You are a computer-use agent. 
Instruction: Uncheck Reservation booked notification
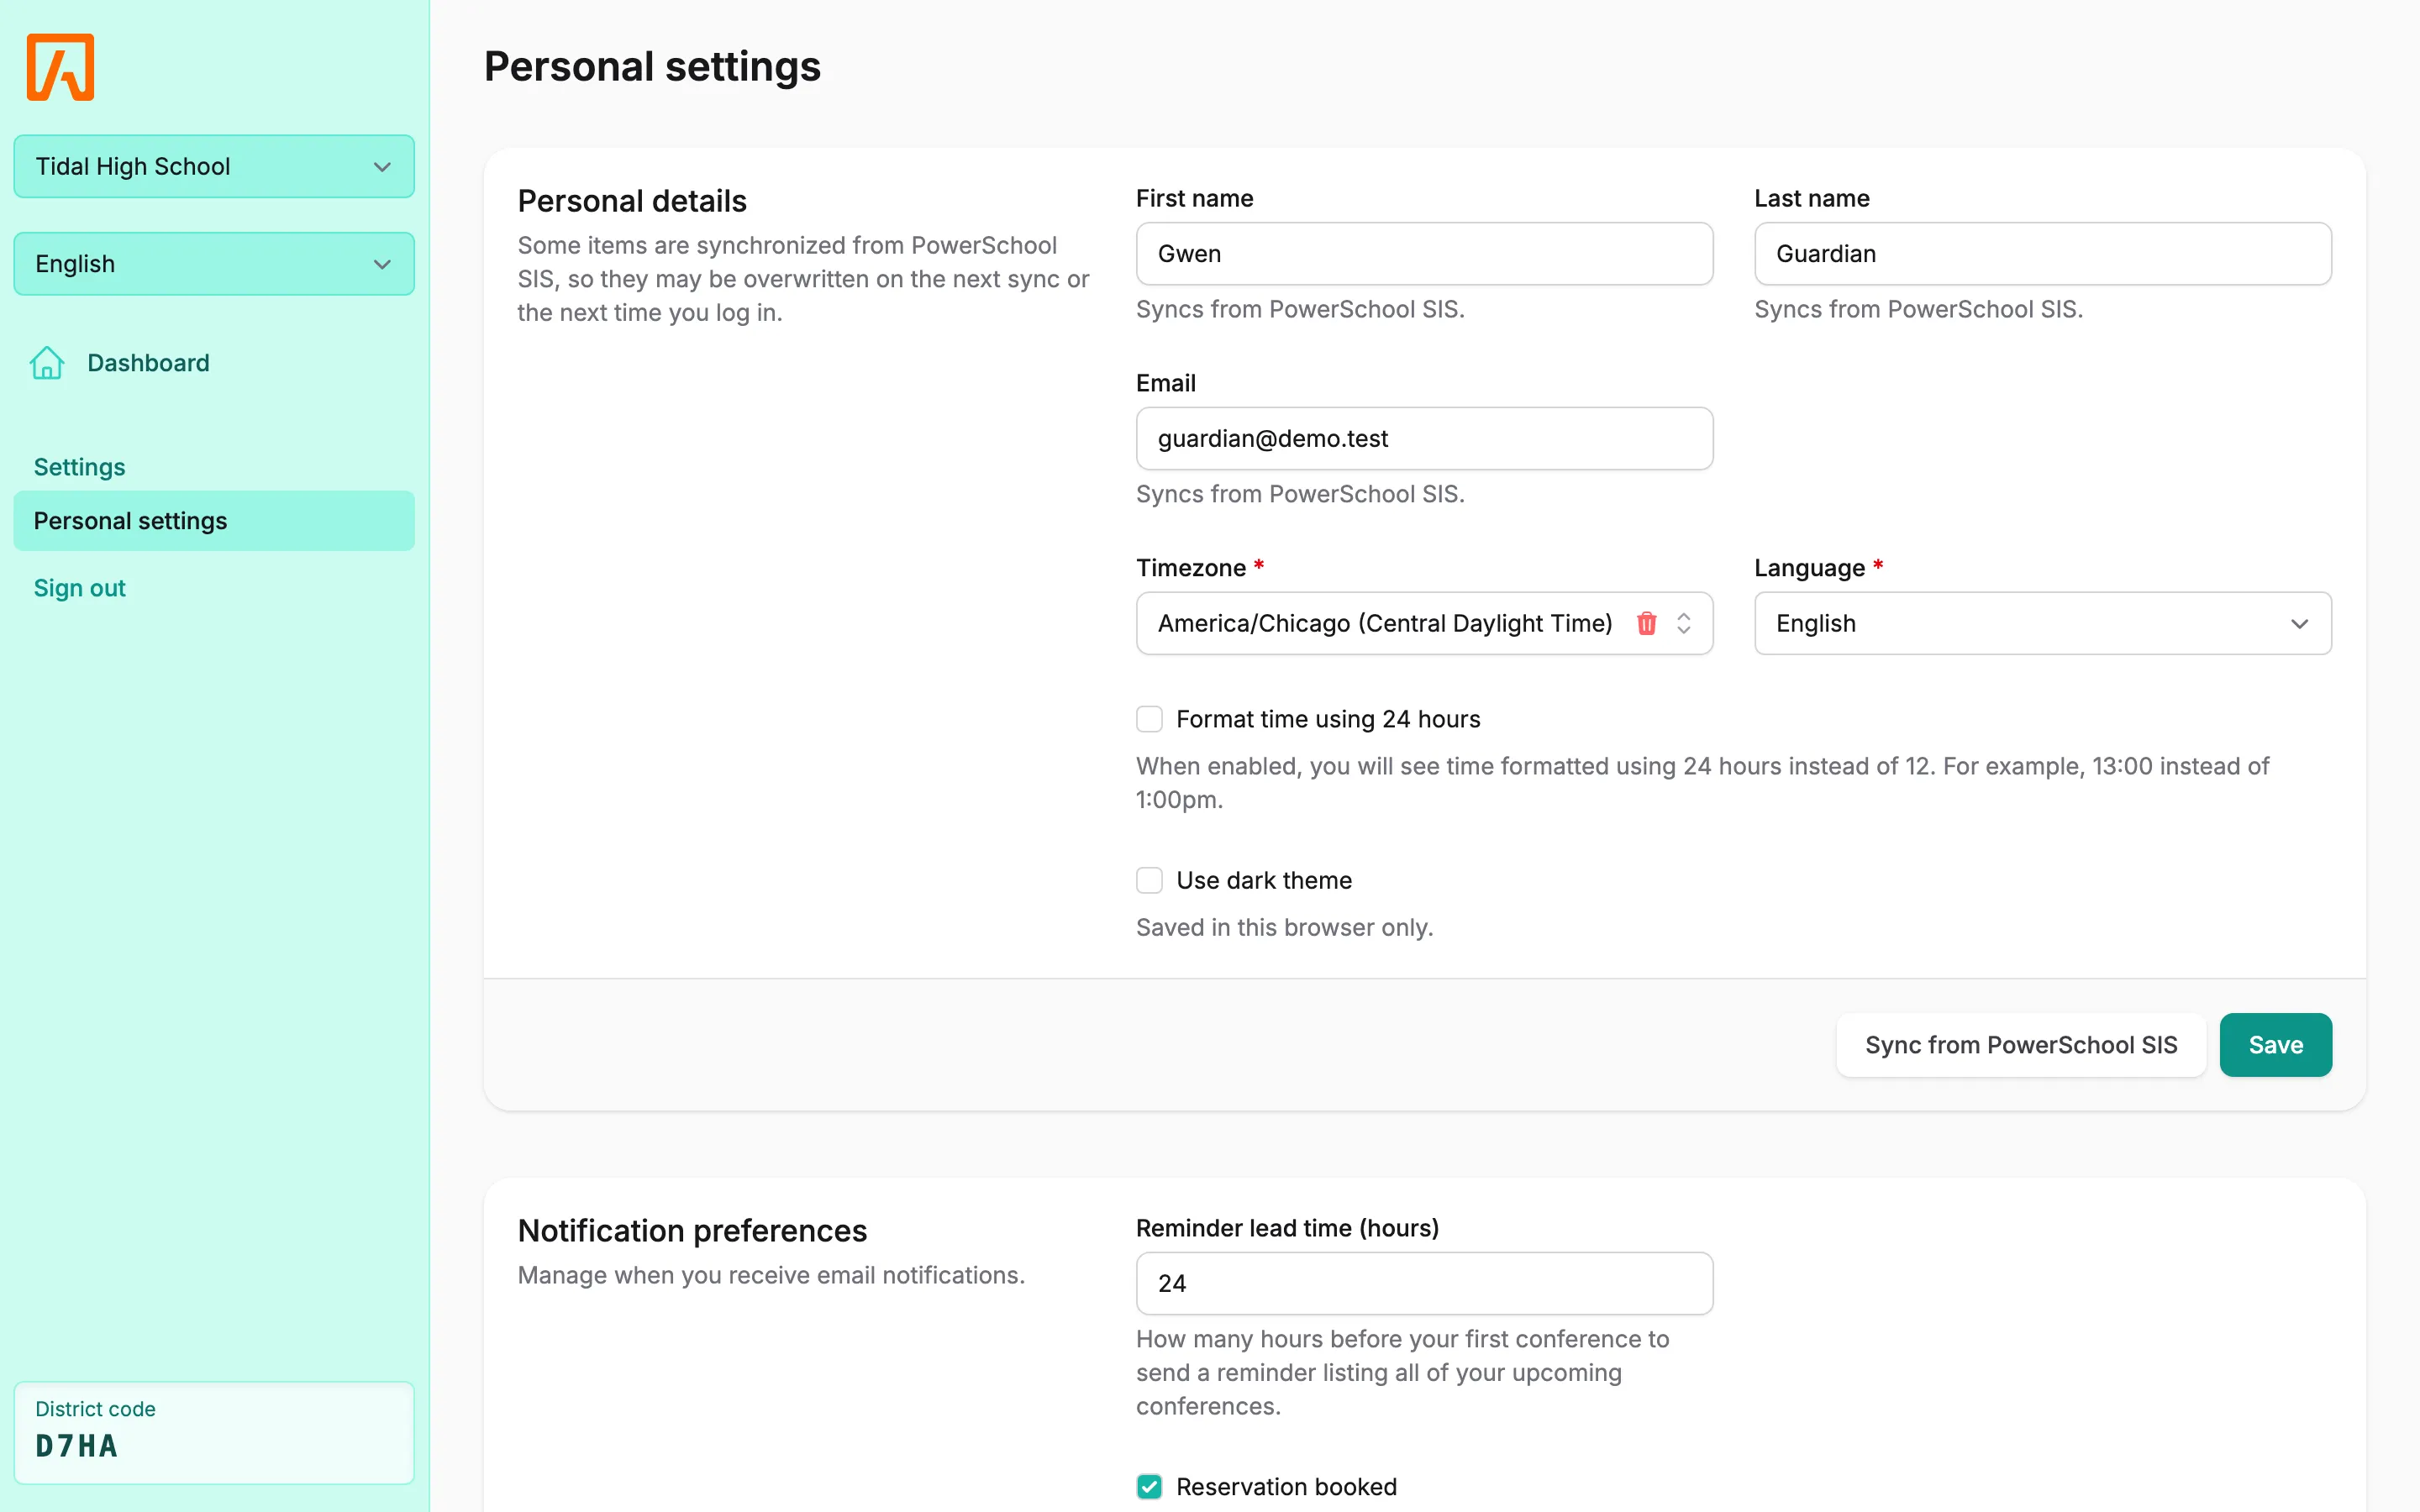click(1149, 1486)
